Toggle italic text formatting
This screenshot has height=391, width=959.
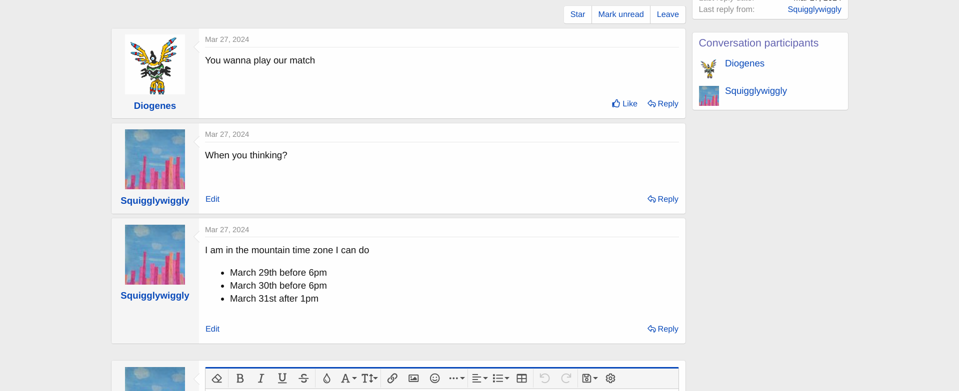[261, 379]
